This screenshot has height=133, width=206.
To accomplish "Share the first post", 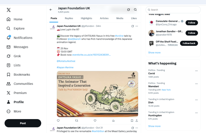I will point(137,121).
